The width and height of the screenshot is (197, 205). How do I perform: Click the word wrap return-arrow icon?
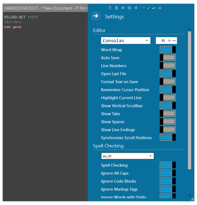[154, 8]
